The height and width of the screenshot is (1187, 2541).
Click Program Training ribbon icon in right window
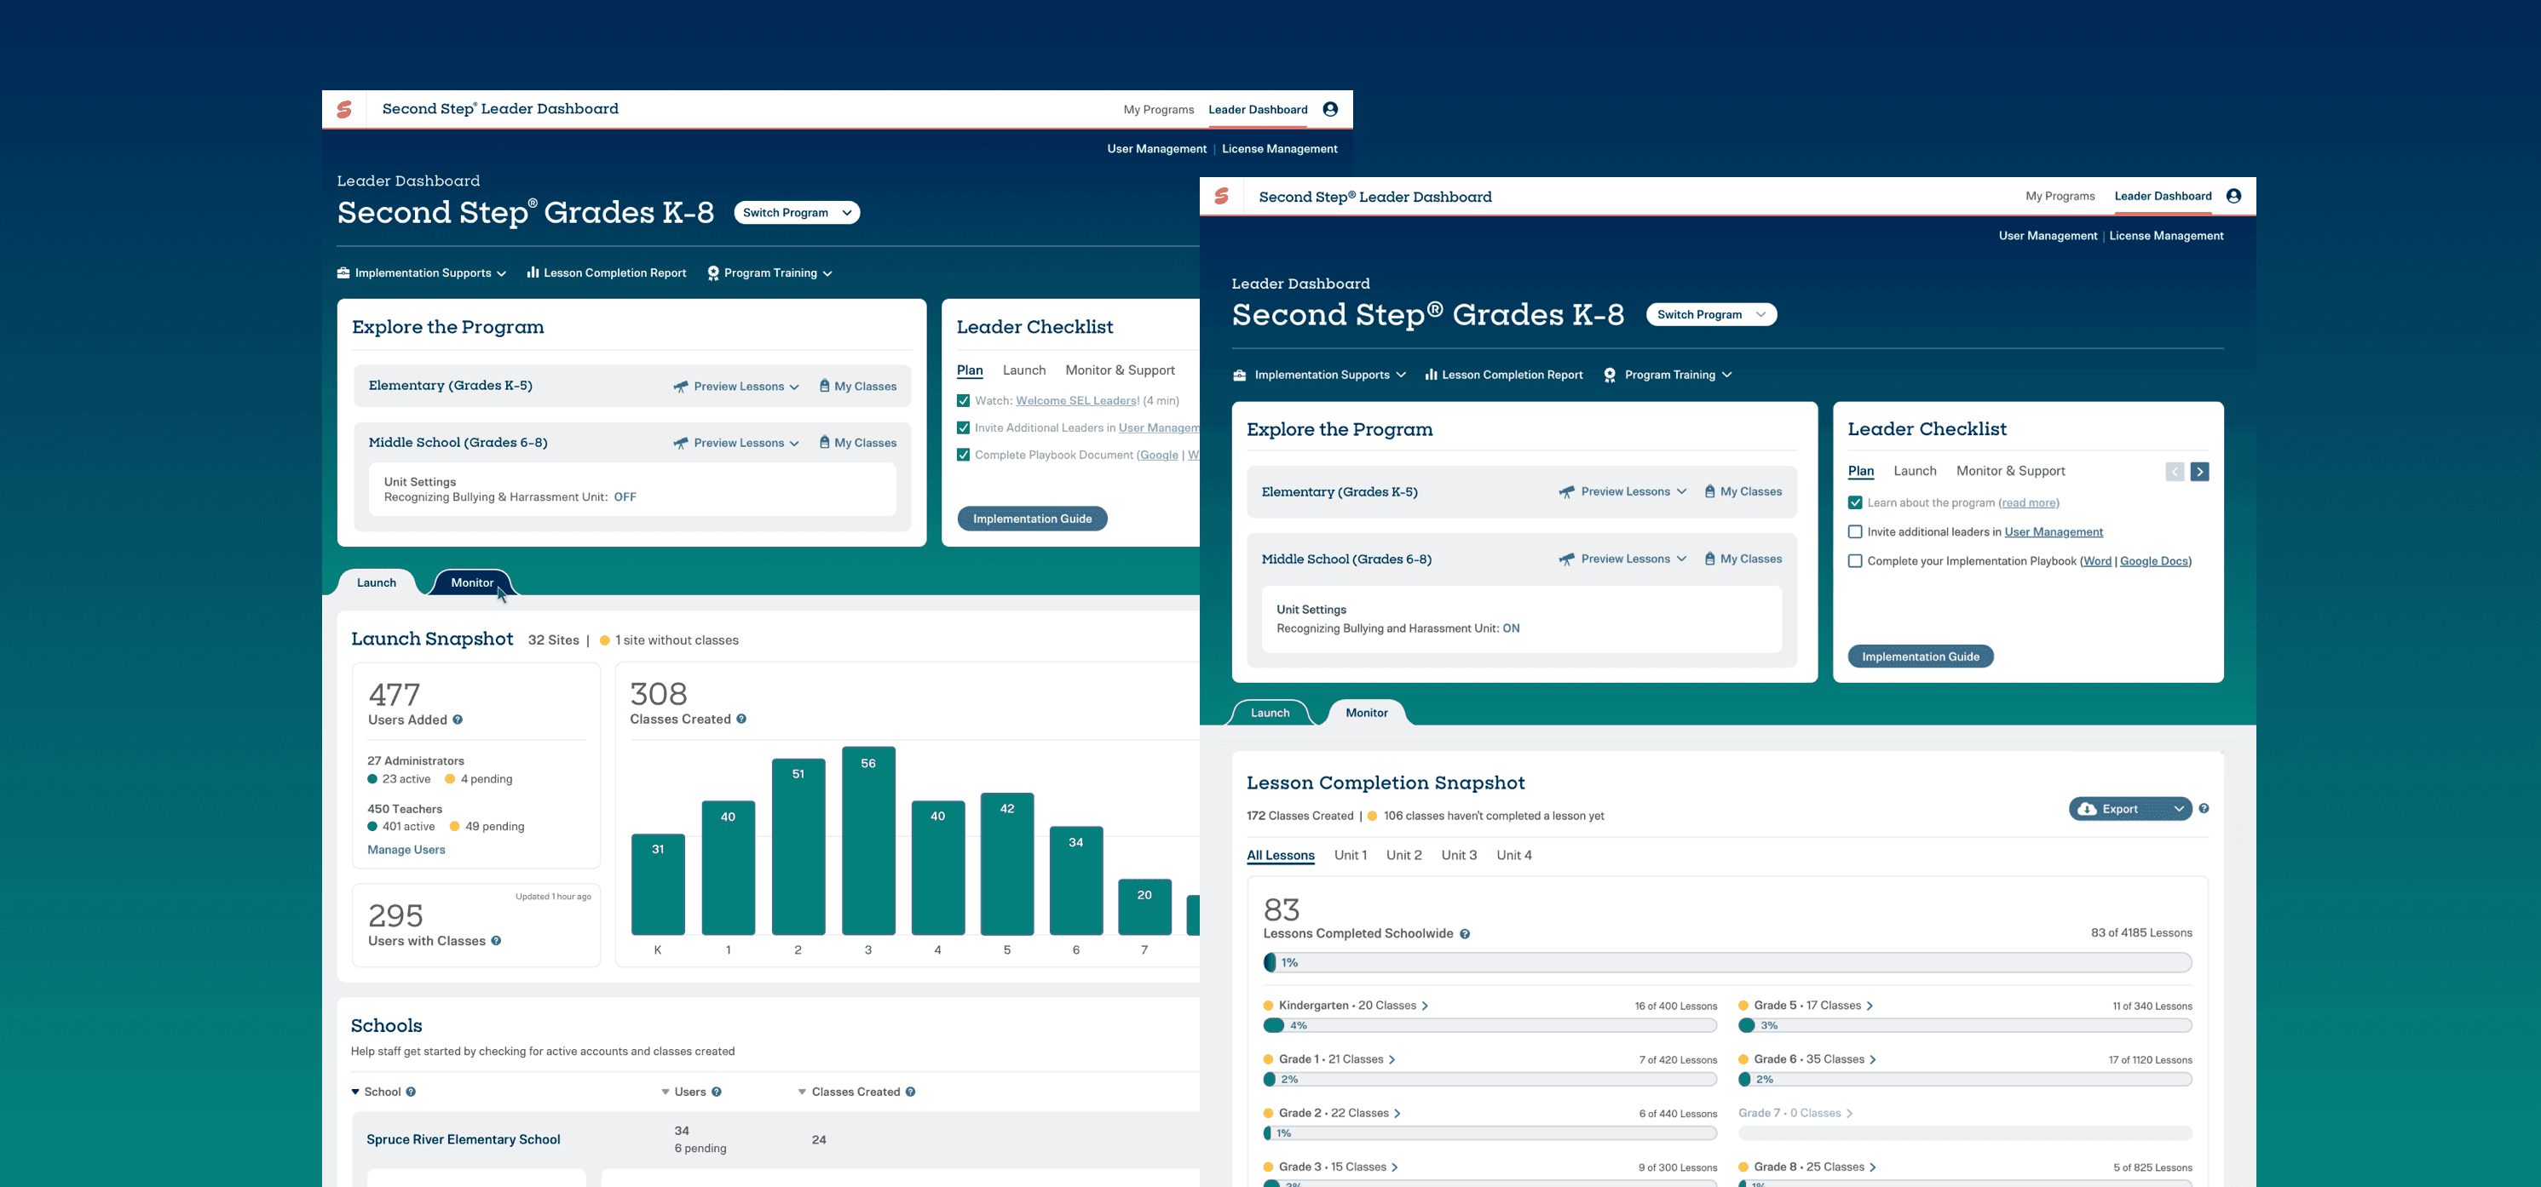pos(1610,375)
